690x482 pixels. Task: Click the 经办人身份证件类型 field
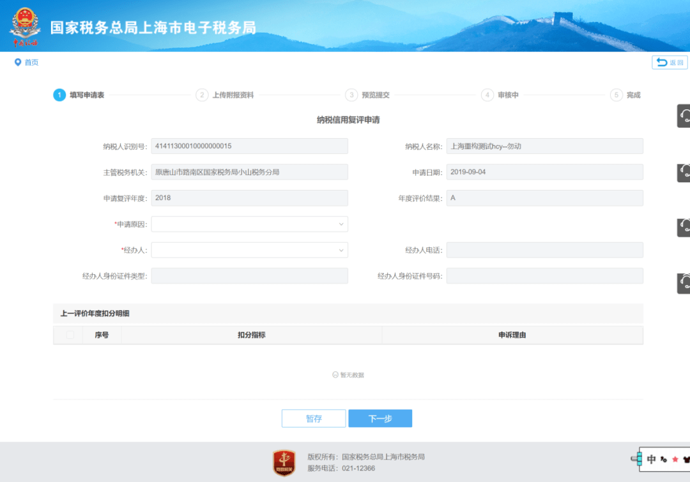(x=250, y=276)
